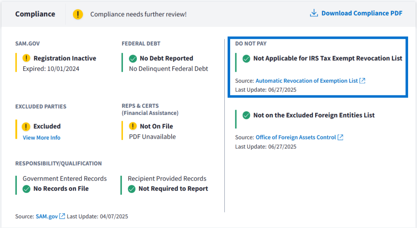417x228 pixels.
Task: Click external link icon after Foreign Assets Control
Action: tap(340, 137)
